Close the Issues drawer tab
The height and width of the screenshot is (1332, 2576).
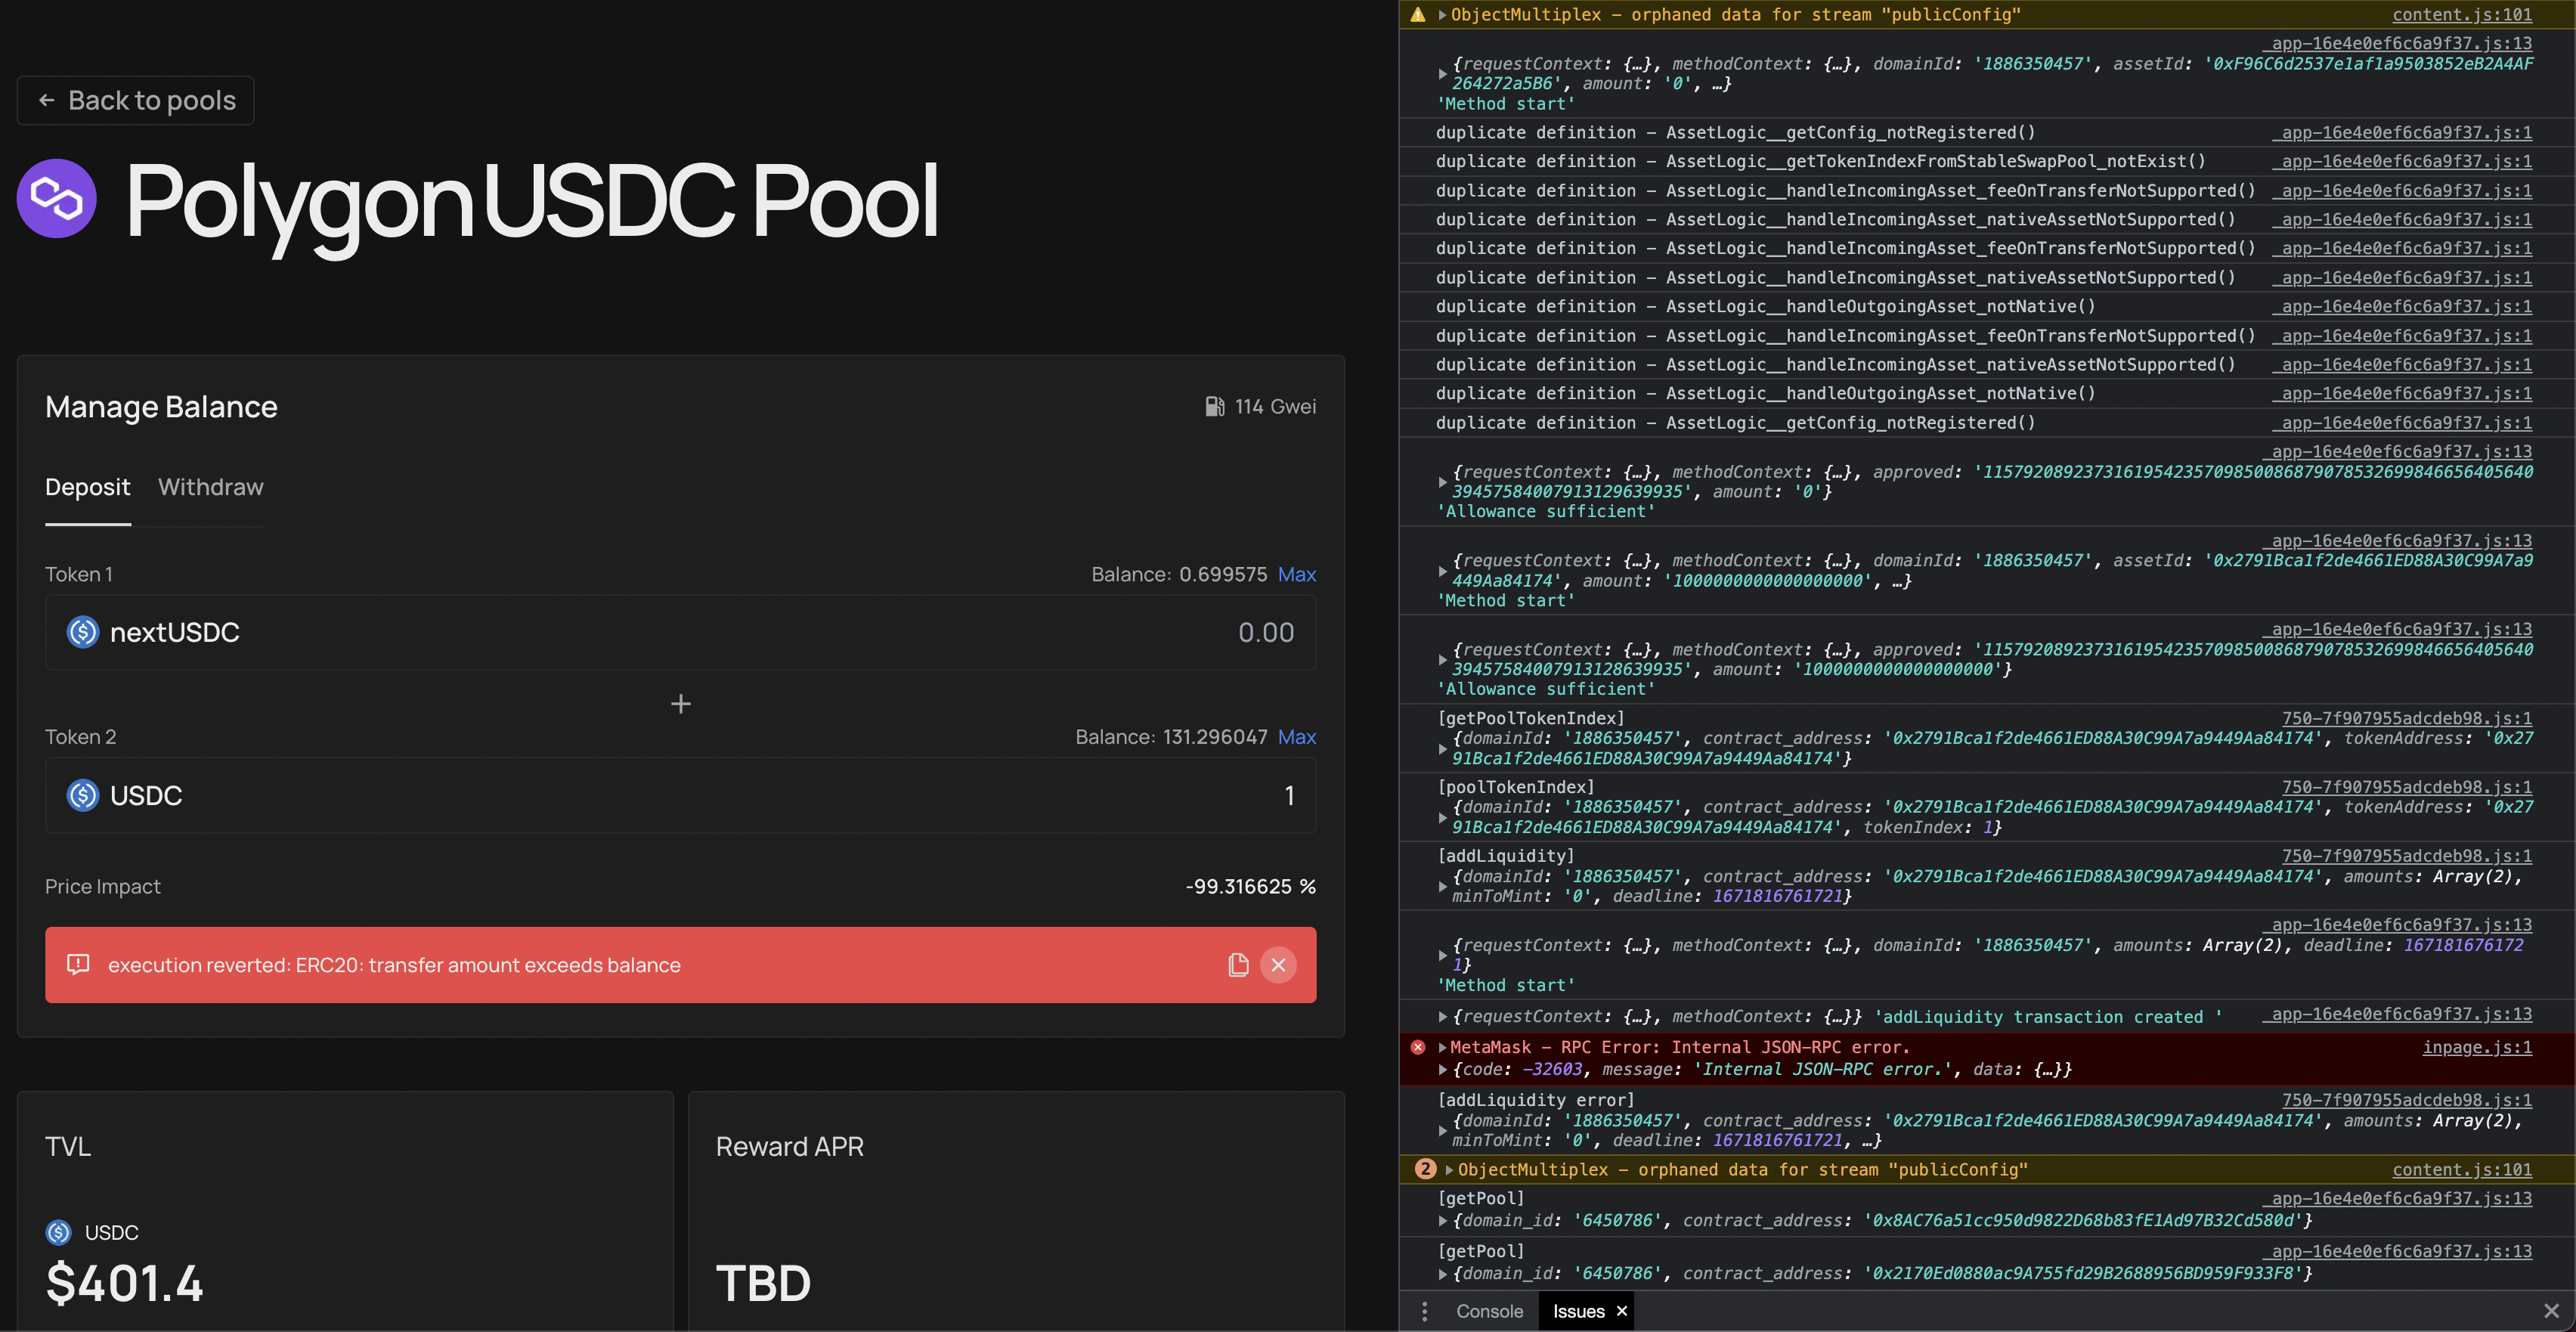click(1622, 1311)
